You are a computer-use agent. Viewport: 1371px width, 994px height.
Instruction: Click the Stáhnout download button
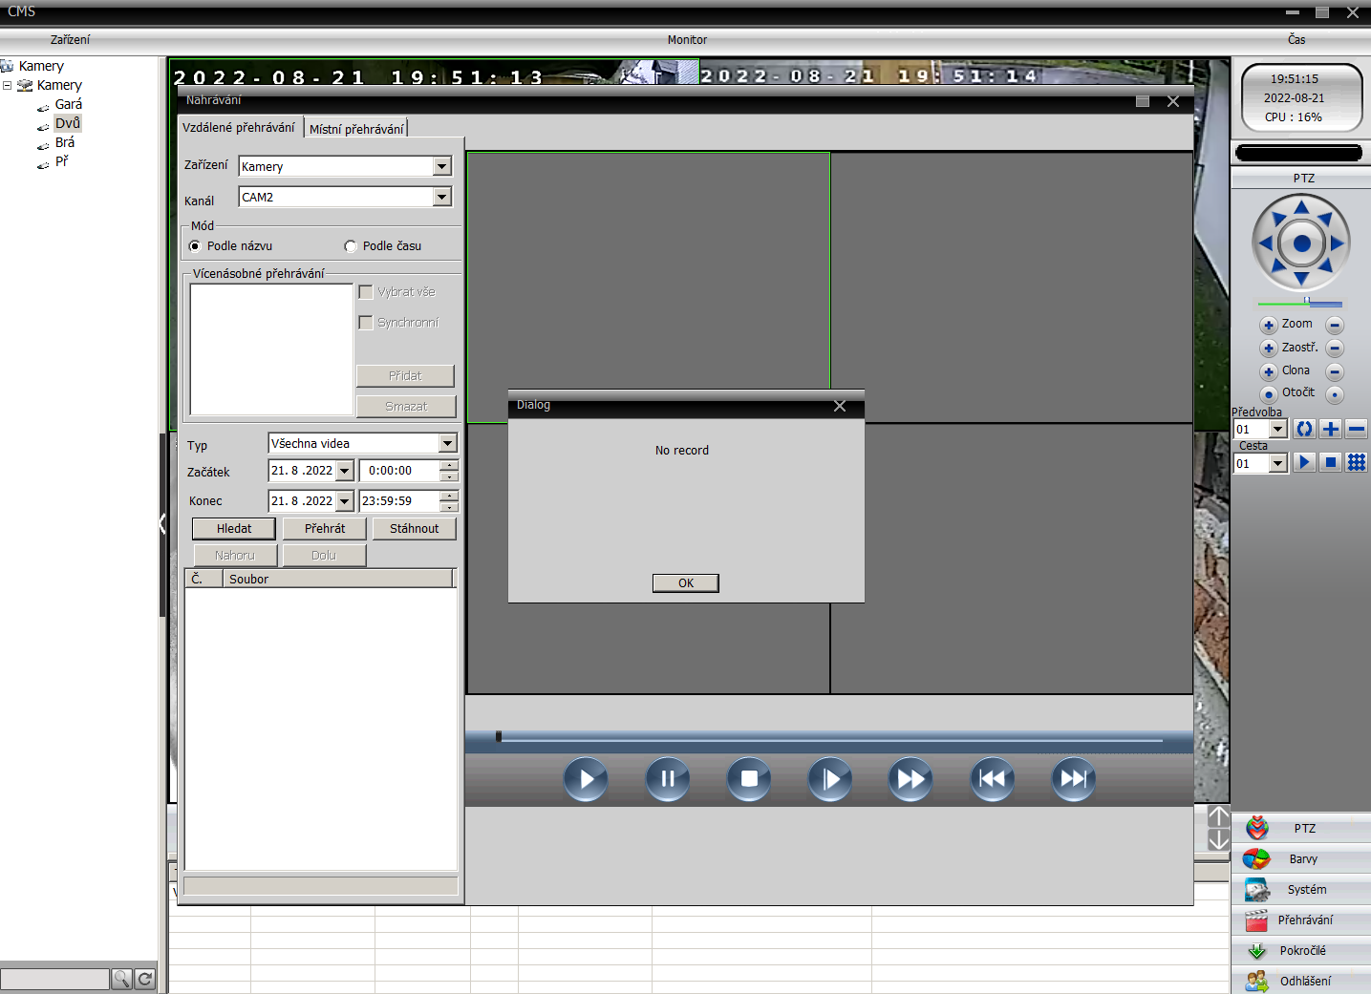pyautogui.click(x=415, y=529)
